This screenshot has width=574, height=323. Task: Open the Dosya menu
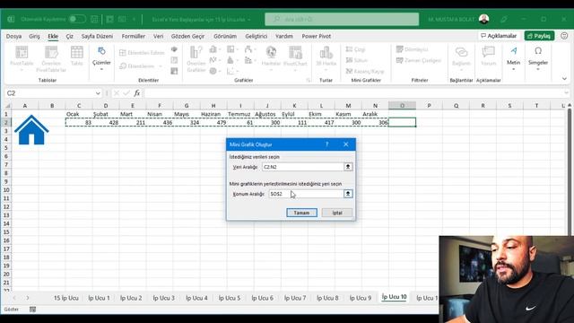pos(14,36)
